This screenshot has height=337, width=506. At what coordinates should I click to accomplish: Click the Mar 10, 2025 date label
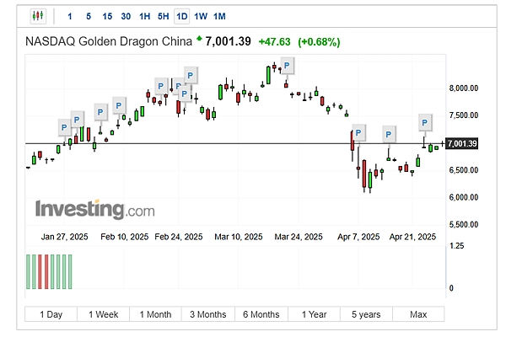pyautogui.click(x=239, y=237)
